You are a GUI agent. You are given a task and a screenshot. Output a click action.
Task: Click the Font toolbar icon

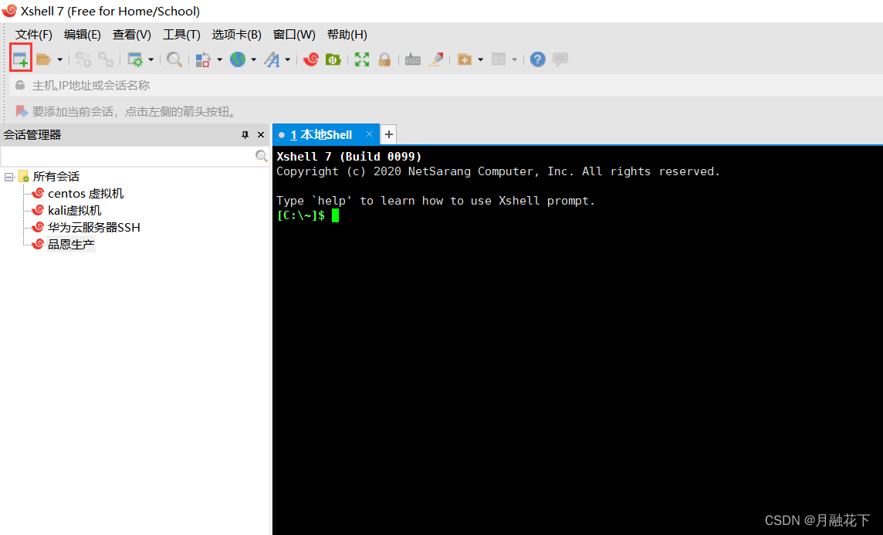[272, 59]
